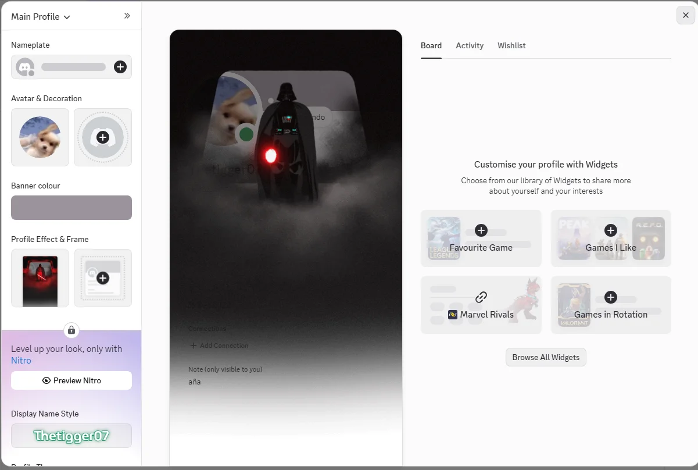Viewport: 698px width, 470px height.
Task: Click the "Nameplate" section label
Action: 30,45
